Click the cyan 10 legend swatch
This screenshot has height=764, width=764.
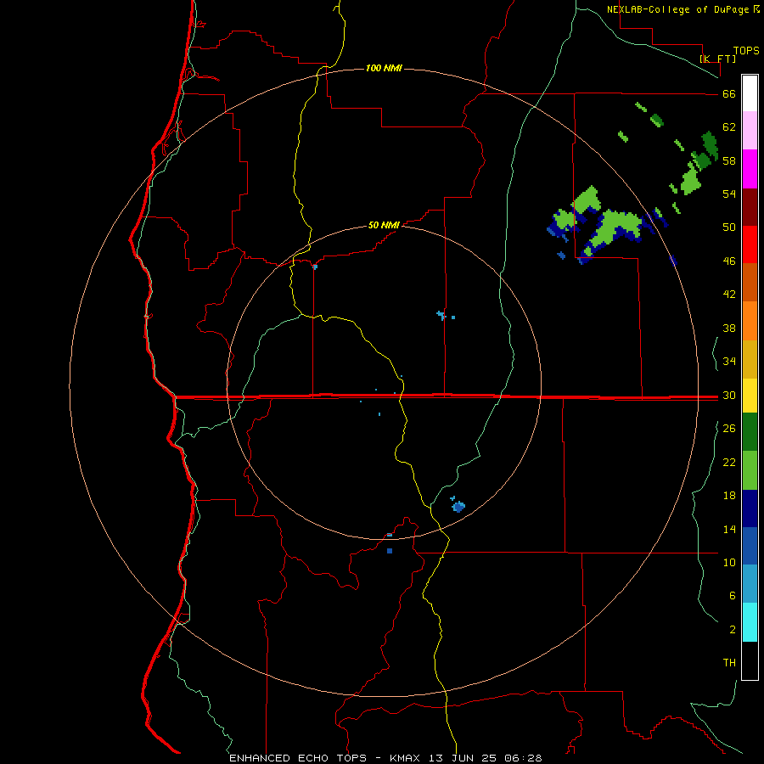(750, 622)
